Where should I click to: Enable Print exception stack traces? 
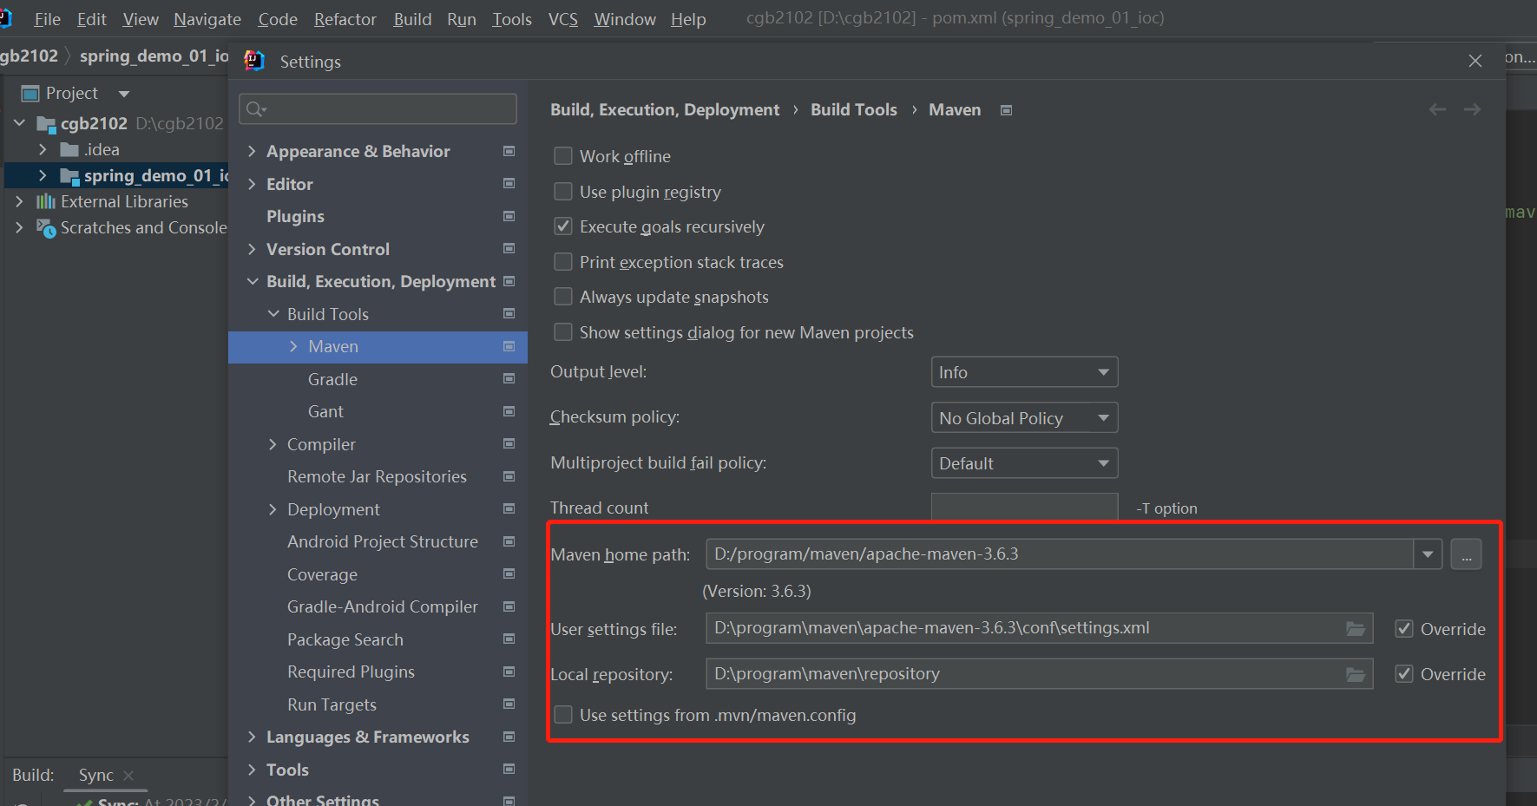point(563,262)
